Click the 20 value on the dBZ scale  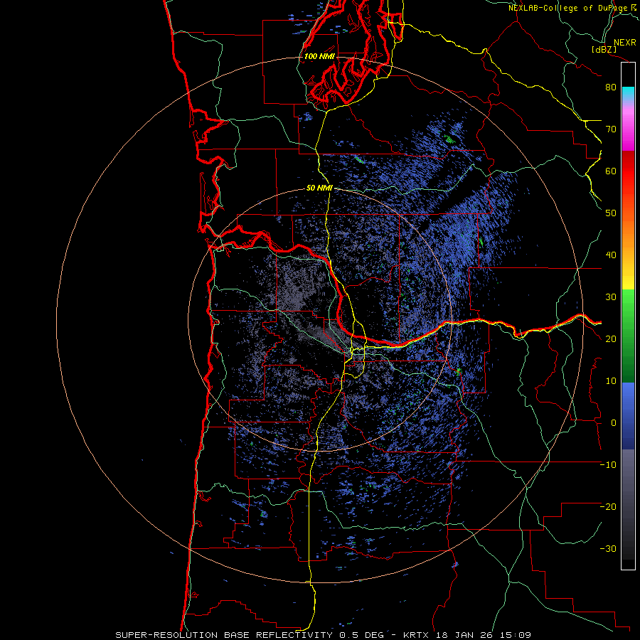point(611,339)
